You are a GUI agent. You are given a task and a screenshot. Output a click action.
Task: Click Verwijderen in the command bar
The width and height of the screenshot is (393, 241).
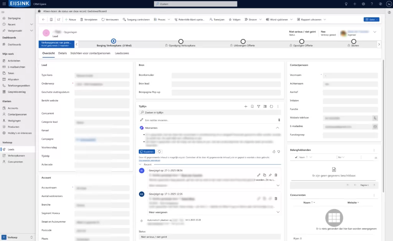[x=89, y=20]
